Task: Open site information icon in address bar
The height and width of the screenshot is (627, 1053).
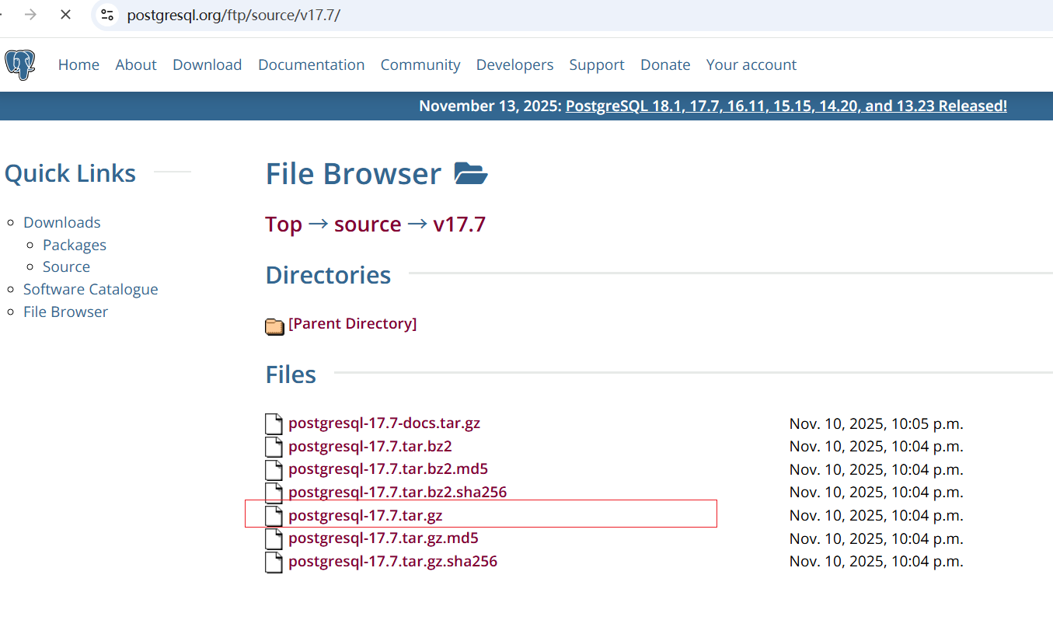Action: 108,15
